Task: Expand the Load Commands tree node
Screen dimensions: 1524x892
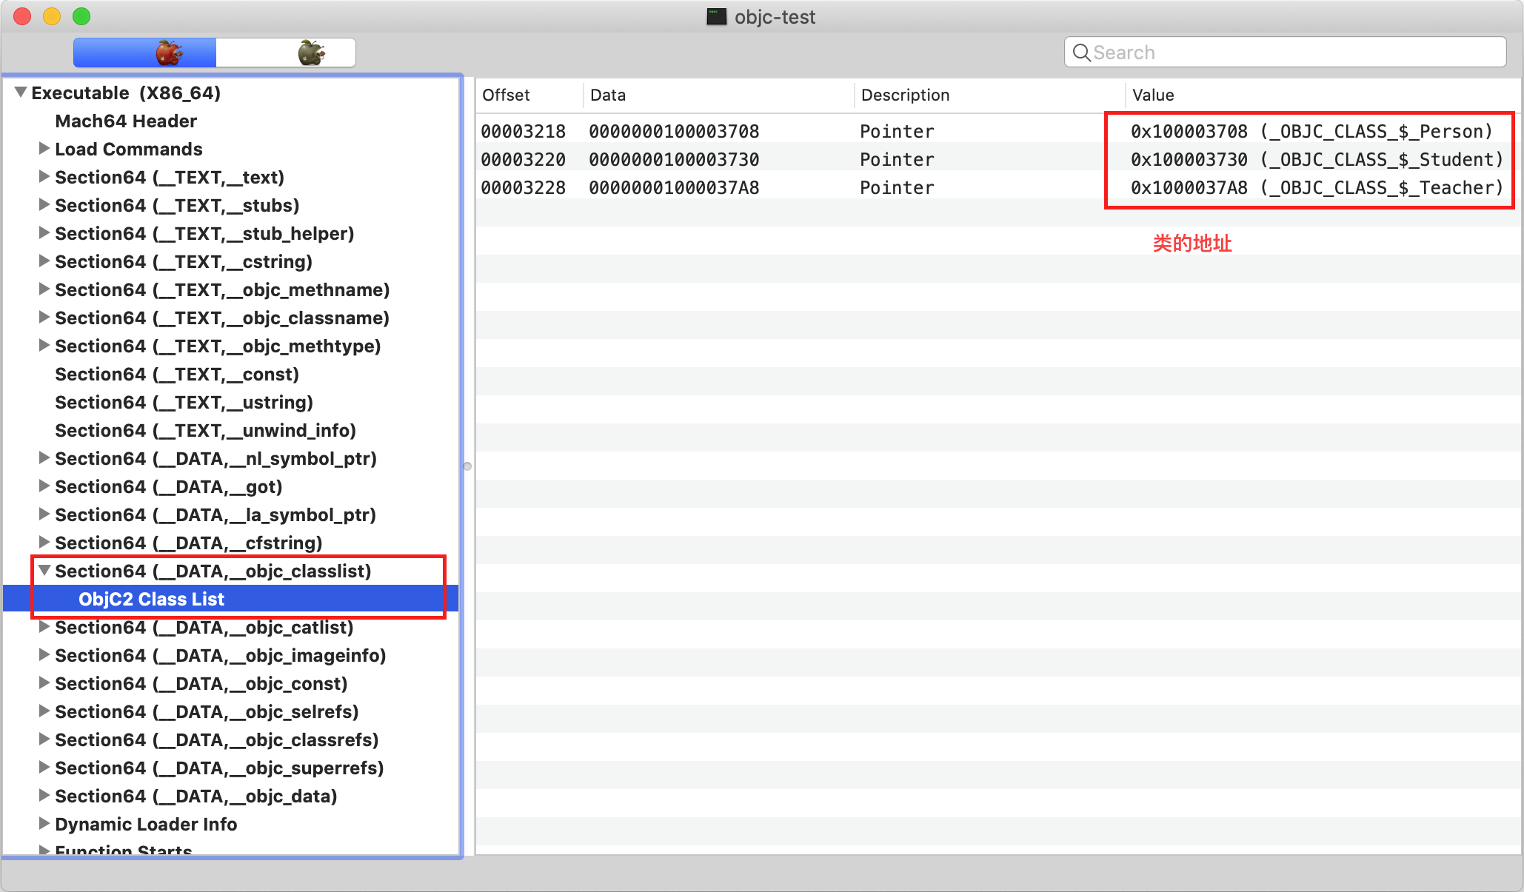Action: (44, 149)
